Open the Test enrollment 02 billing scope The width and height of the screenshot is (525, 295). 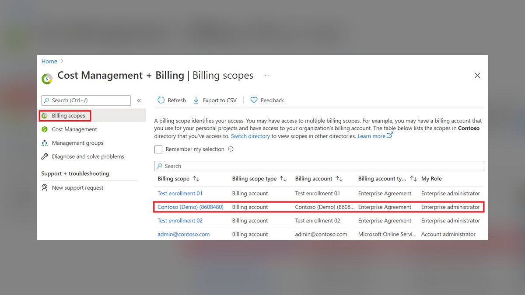(x=180, y=221)
